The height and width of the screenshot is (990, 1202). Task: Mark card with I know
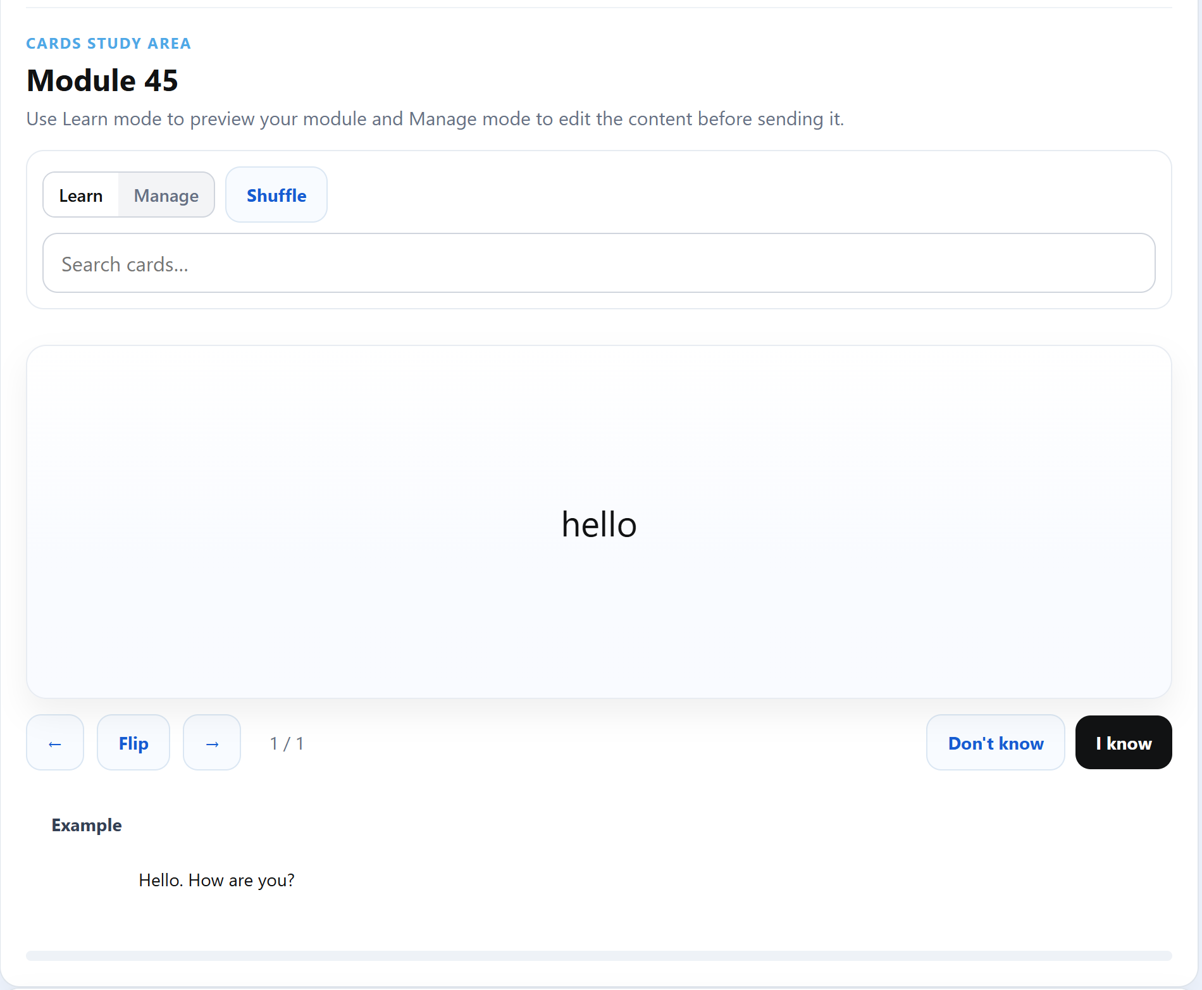(1124, 743)
